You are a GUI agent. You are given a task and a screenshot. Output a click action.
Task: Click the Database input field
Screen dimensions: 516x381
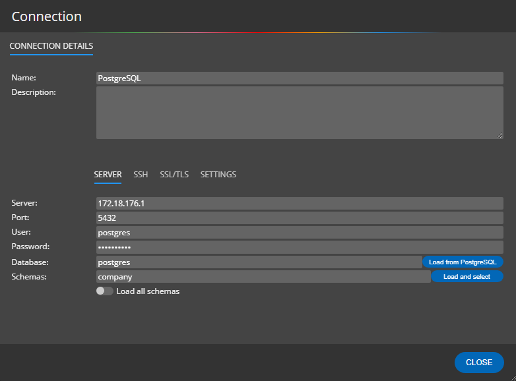click(x=259, y=262)
